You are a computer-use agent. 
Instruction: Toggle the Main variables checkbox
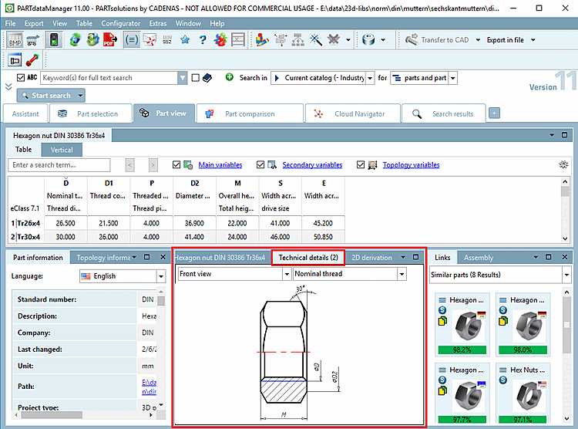[x=176, y=164]
